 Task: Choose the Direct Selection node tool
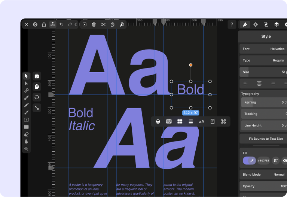[x=26, y=84]
